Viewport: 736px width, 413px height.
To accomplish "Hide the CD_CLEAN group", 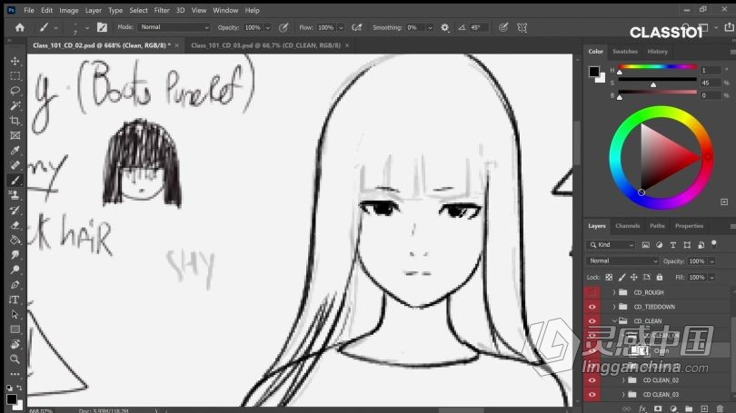I will point(592,321).
